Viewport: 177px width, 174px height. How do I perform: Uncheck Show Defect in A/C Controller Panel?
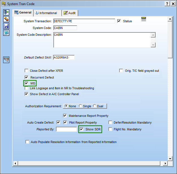coord(27,94)
